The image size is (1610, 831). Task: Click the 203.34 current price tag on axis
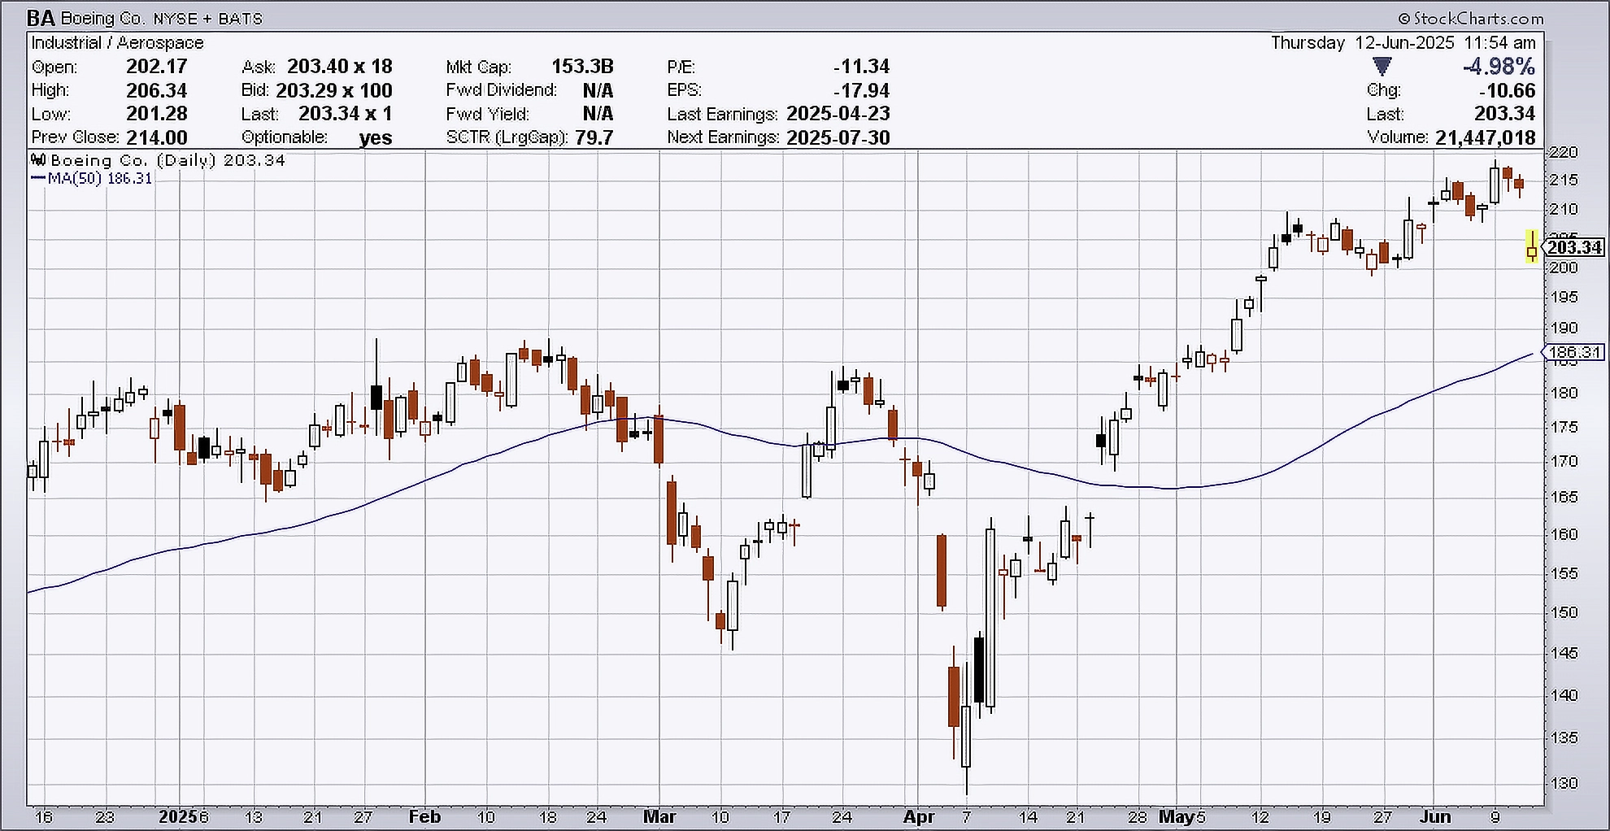1573,247
